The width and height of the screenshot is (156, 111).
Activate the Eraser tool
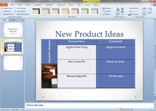tap(150, 10)
